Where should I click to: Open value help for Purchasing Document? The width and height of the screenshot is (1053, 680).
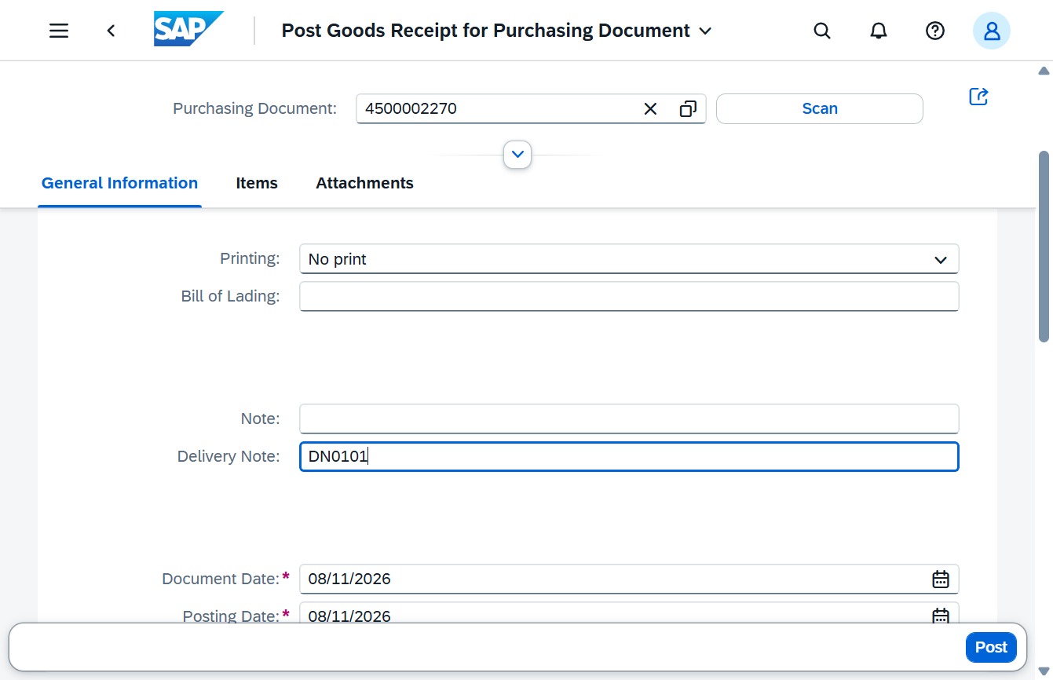point(688,109)
